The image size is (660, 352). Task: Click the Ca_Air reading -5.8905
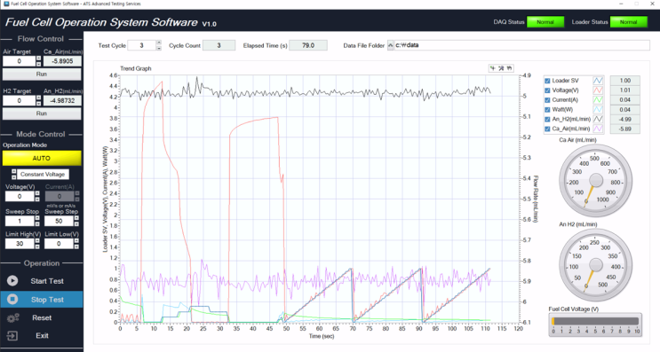pyautogui.click(x=62, y=61)
